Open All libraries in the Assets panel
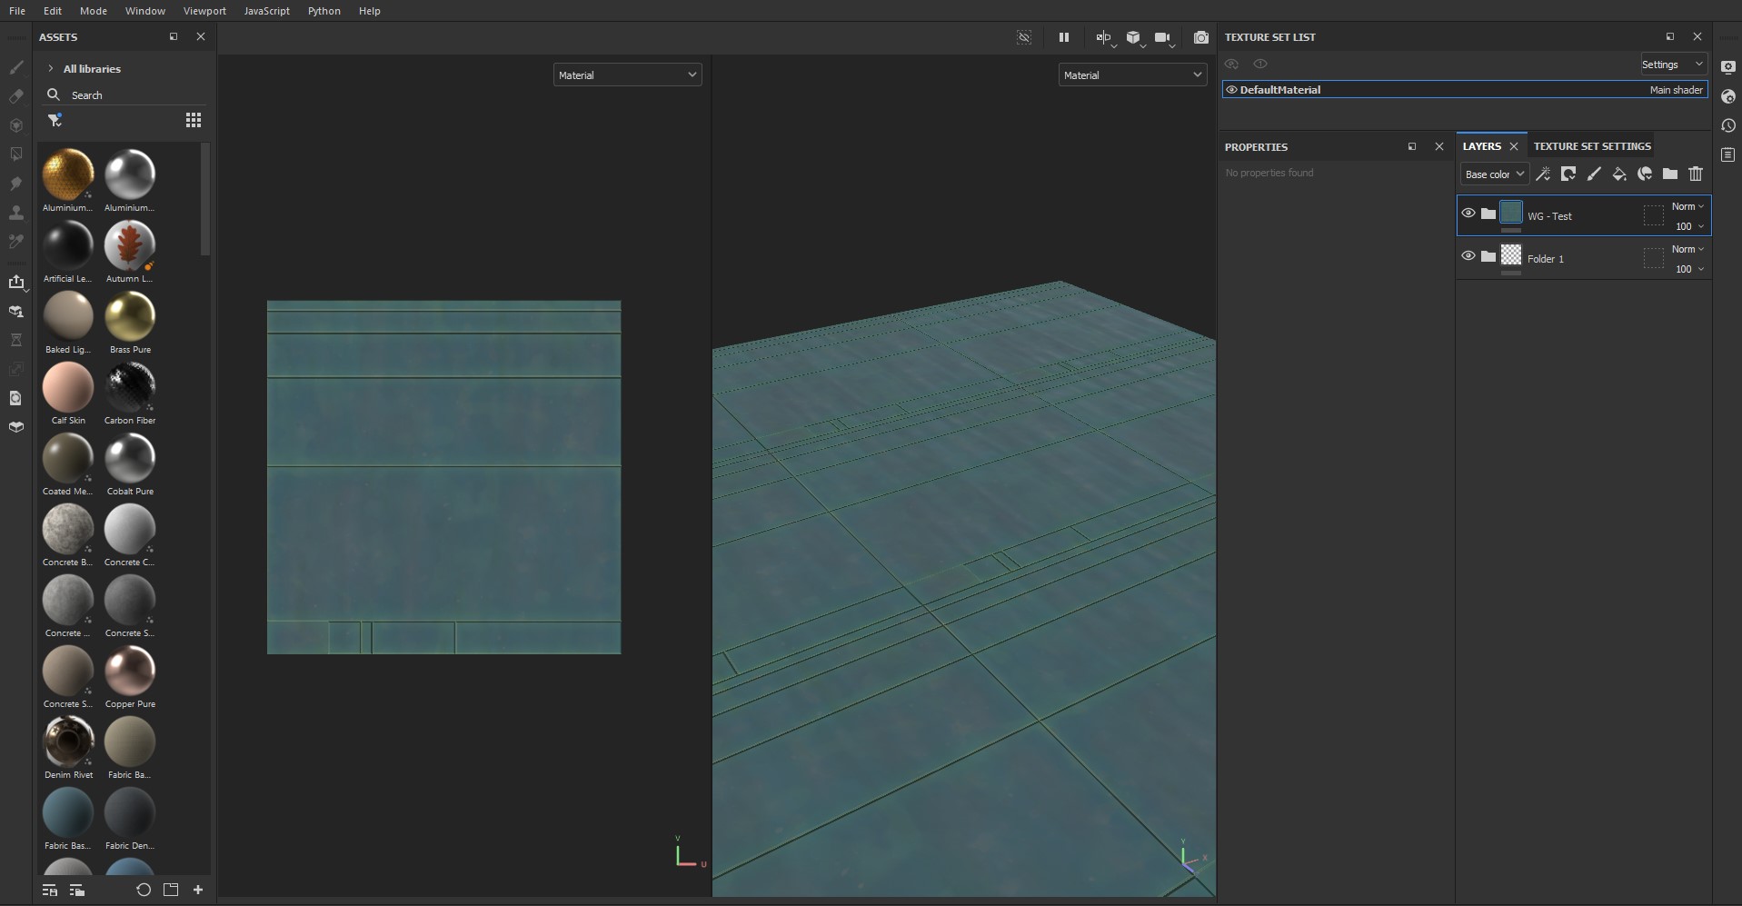 (x=91, y=68)
